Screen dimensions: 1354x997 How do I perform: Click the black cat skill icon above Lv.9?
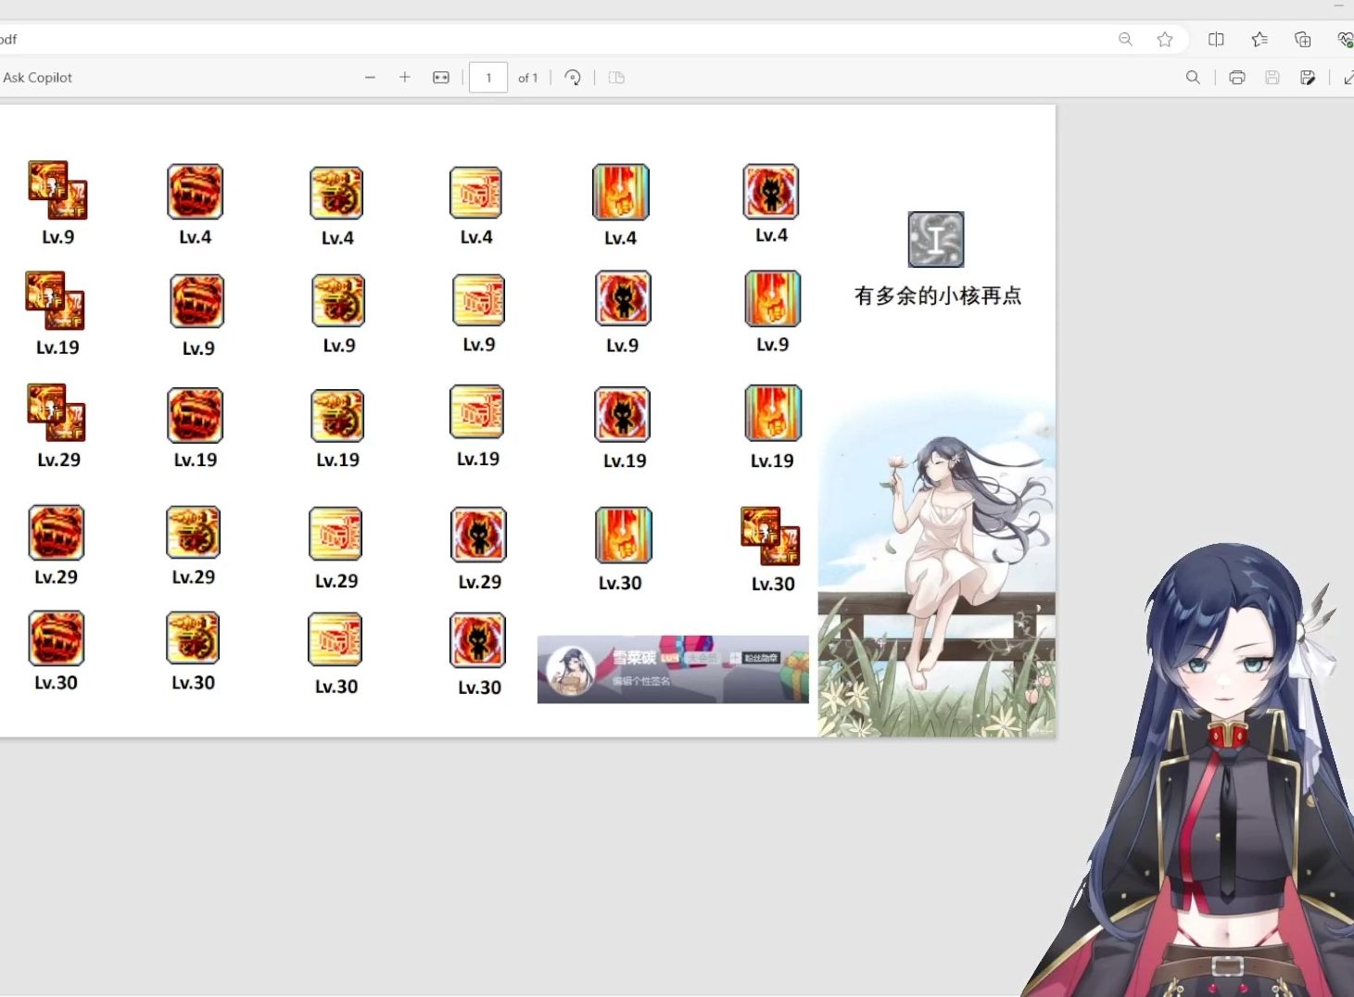[x=624, y=298]
